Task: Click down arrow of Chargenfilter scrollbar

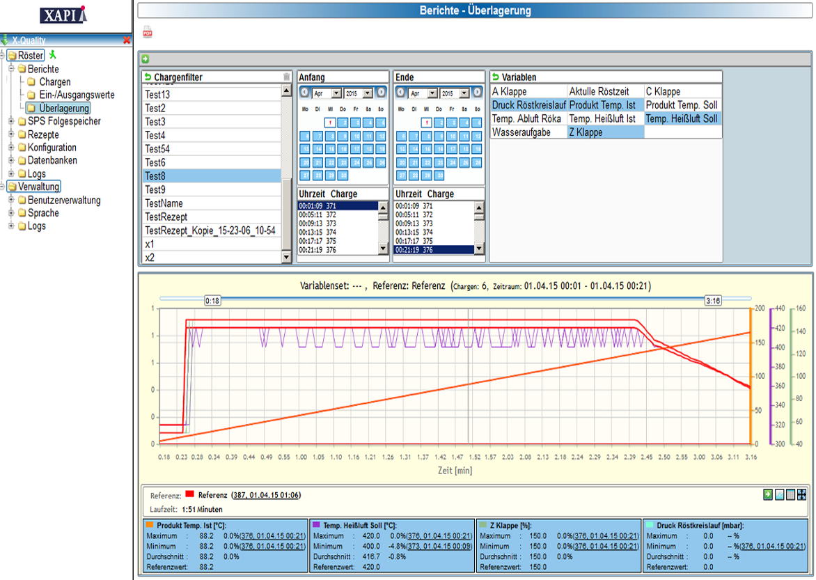Action: pos(286,257)
